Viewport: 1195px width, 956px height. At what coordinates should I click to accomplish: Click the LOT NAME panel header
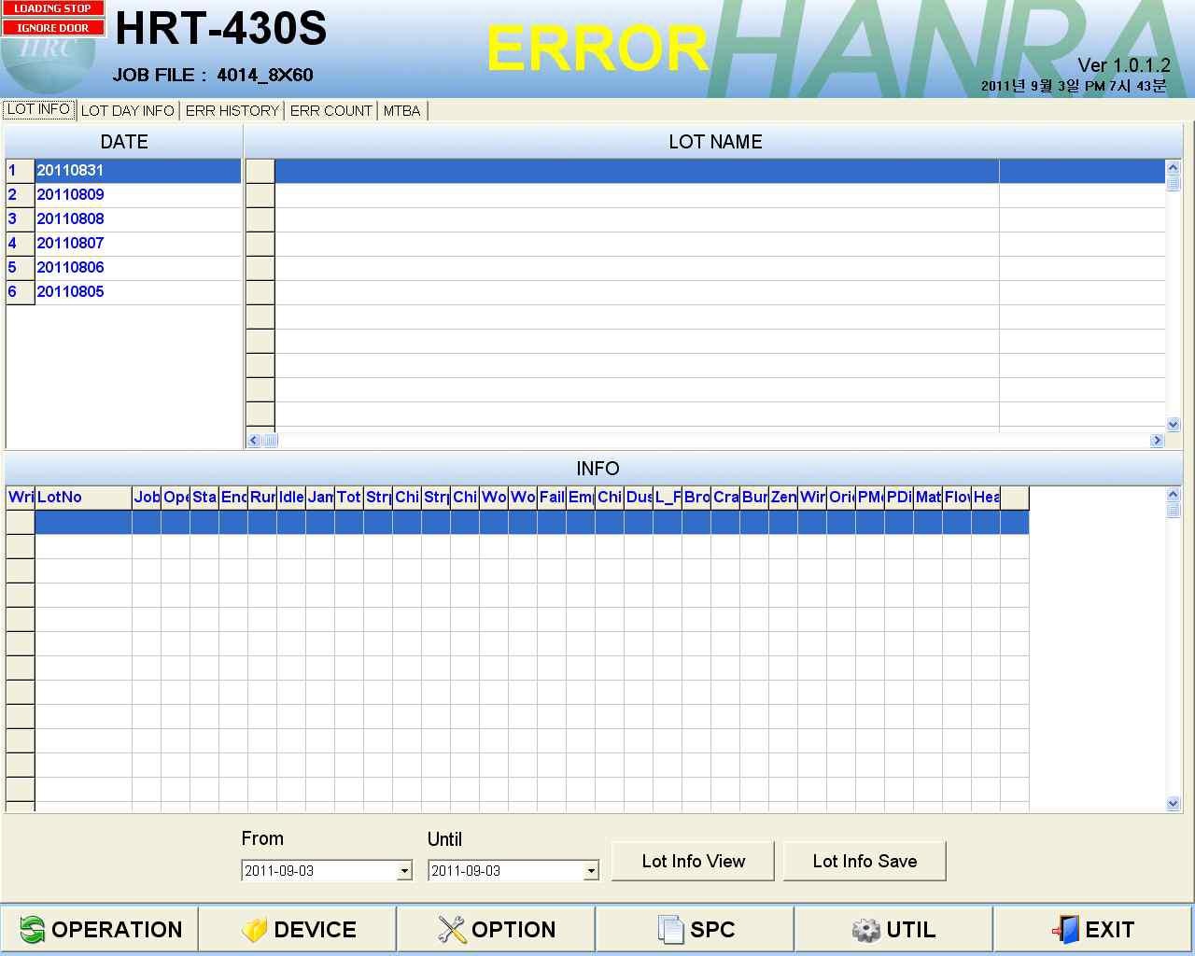(x=714, y=142)
